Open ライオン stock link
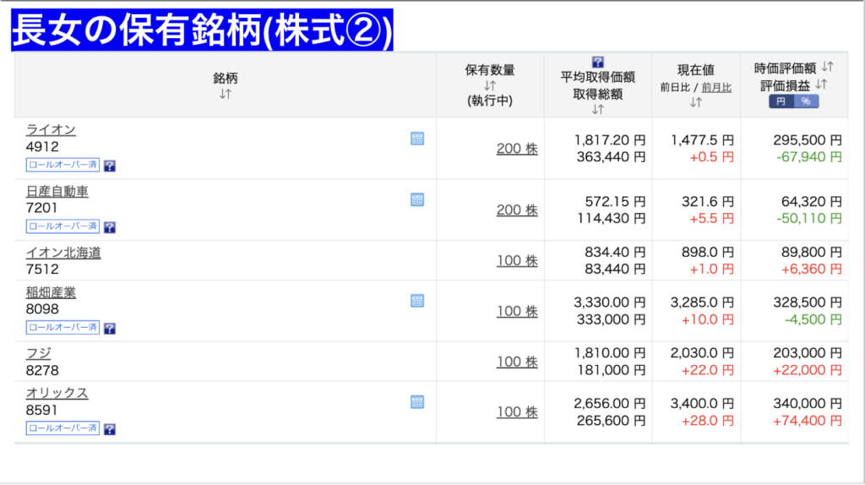Image resolution: width=865 pixels, height=485 pixels. coord(51,129)
